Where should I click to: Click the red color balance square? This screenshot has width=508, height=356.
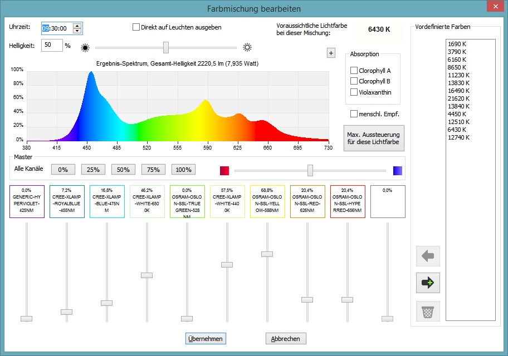click(225, 170)
